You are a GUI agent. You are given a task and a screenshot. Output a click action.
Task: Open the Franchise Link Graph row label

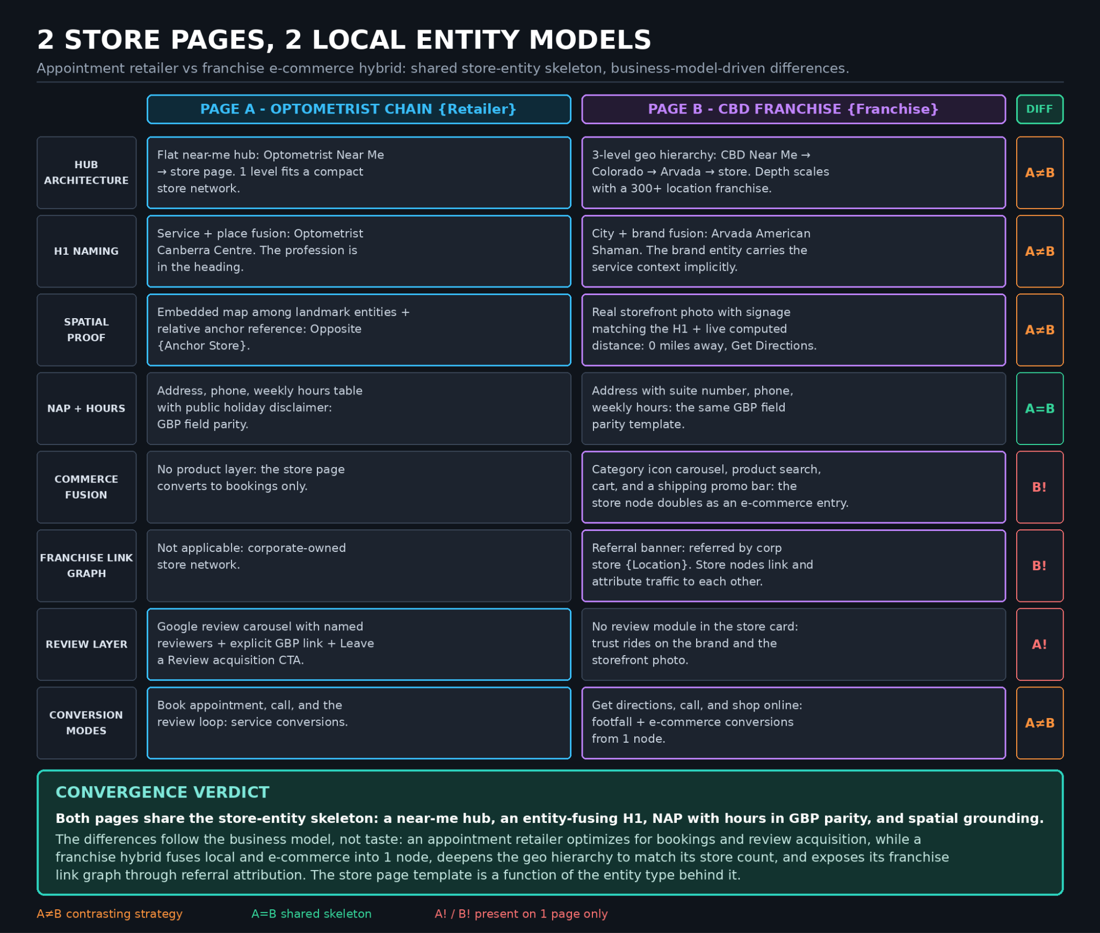coord(86,565)
